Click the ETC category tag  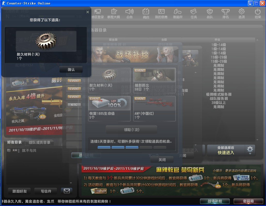pyautogui.click(x=74, y=105)
